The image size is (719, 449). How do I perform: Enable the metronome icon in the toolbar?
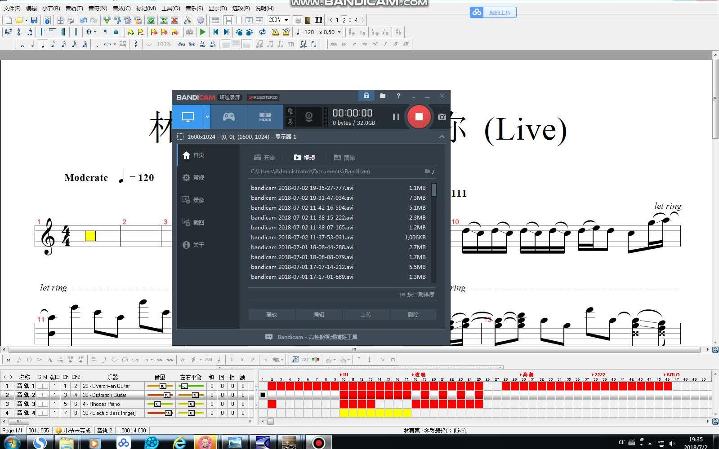[275, 32]
